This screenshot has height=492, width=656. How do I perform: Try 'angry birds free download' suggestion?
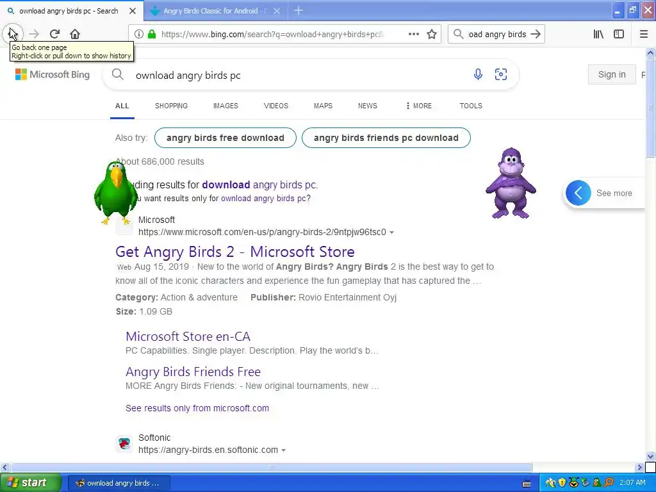pos(225,138)
